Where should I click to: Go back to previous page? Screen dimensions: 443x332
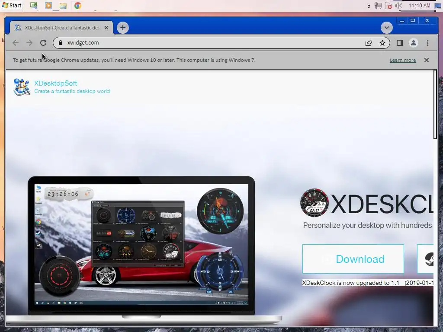click(16, 43)
